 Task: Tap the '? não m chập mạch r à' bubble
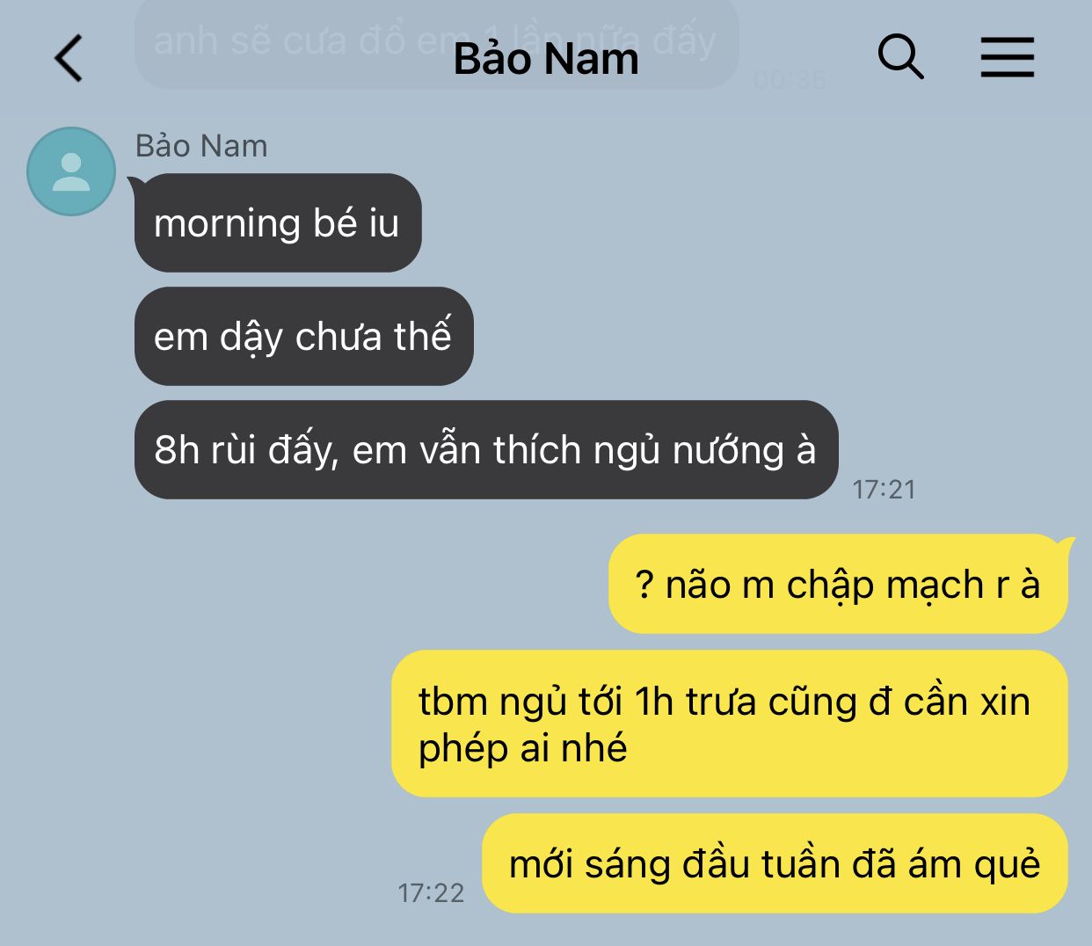[838, 584]
